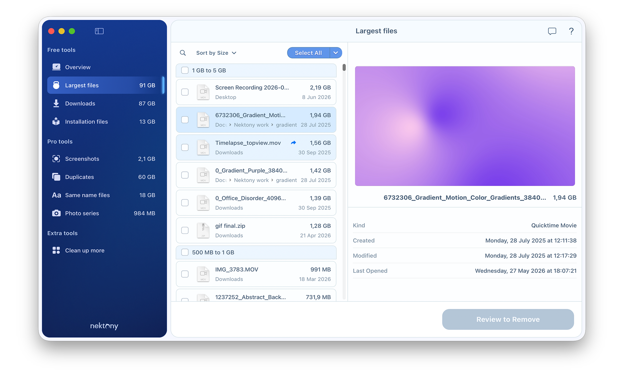Check the Timelapse_topview.mov checkbox
Viewport: 624px width, 373px height.
[x=185, y=147]
